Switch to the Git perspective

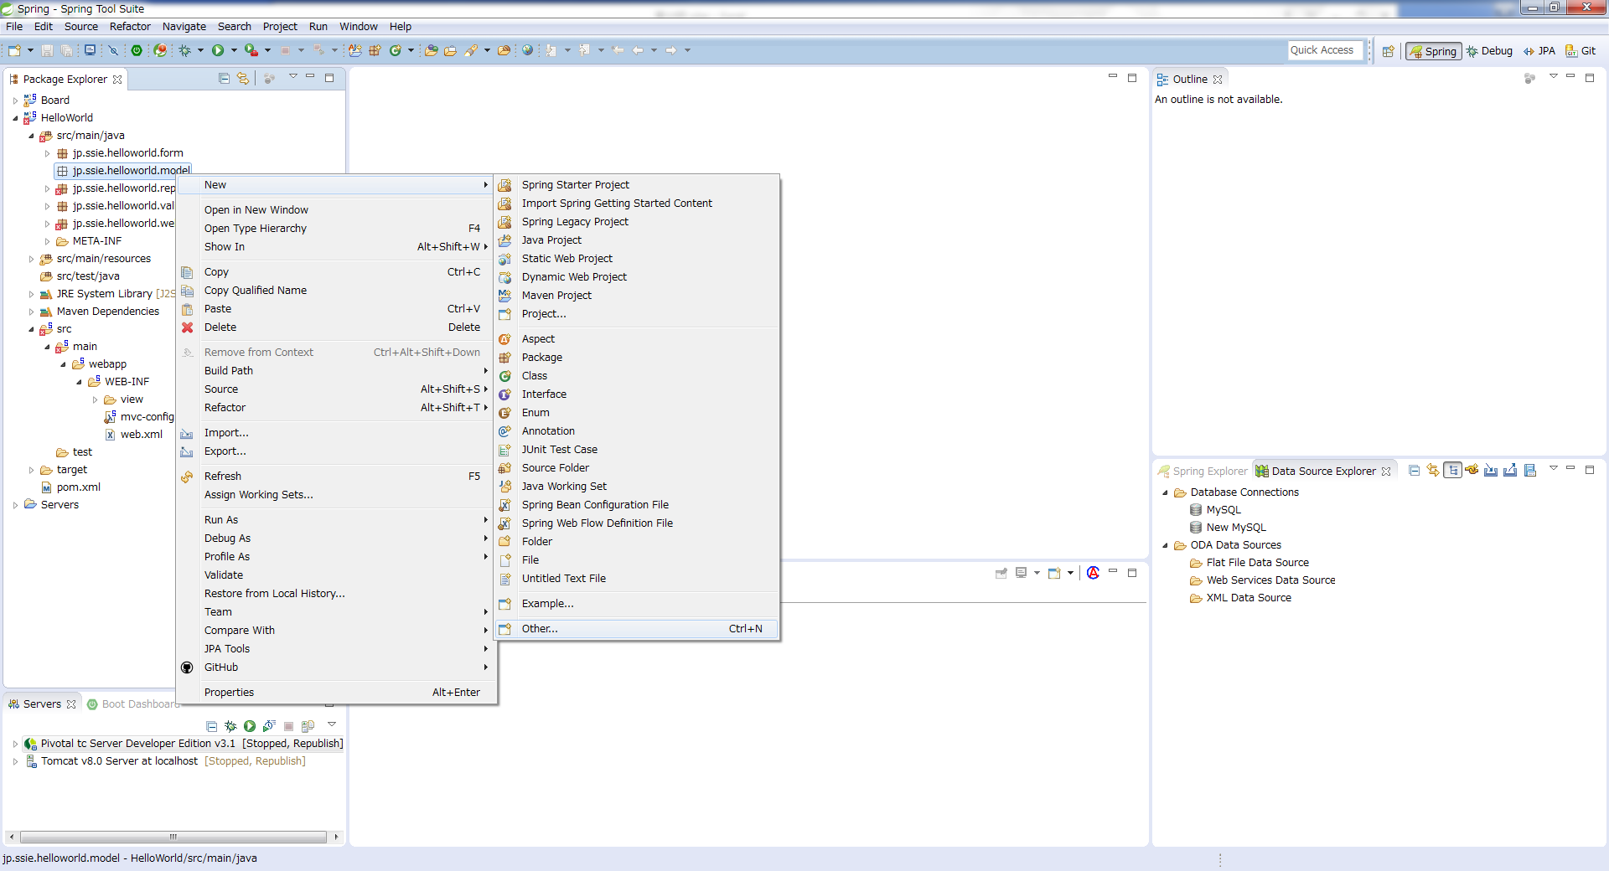coord(1581,51)
